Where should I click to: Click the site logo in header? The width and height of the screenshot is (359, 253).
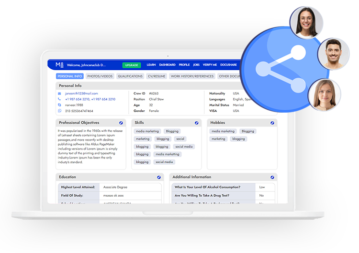pyautogui.click(x=59, y=64)
